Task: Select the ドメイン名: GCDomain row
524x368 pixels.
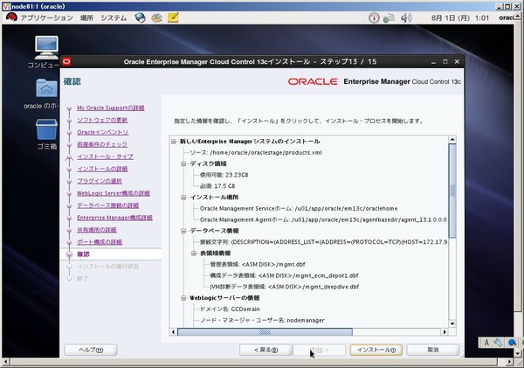Action: pyautogui.click(x=230, y=309)
